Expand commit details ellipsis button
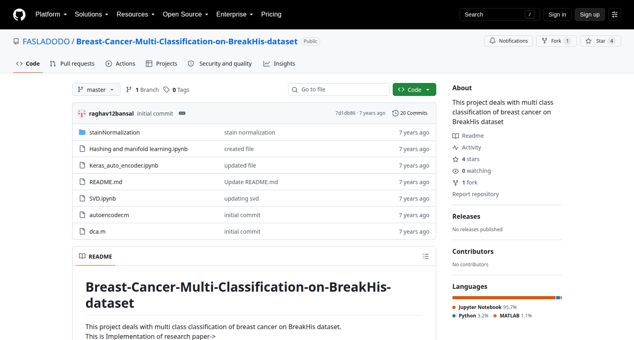This screenshot has width=634, height=340. click(182, 114)
